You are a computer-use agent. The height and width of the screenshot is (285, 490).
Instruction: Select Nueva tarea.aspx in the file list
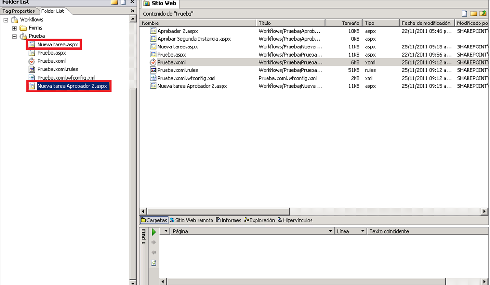click(x=178, y=46)
